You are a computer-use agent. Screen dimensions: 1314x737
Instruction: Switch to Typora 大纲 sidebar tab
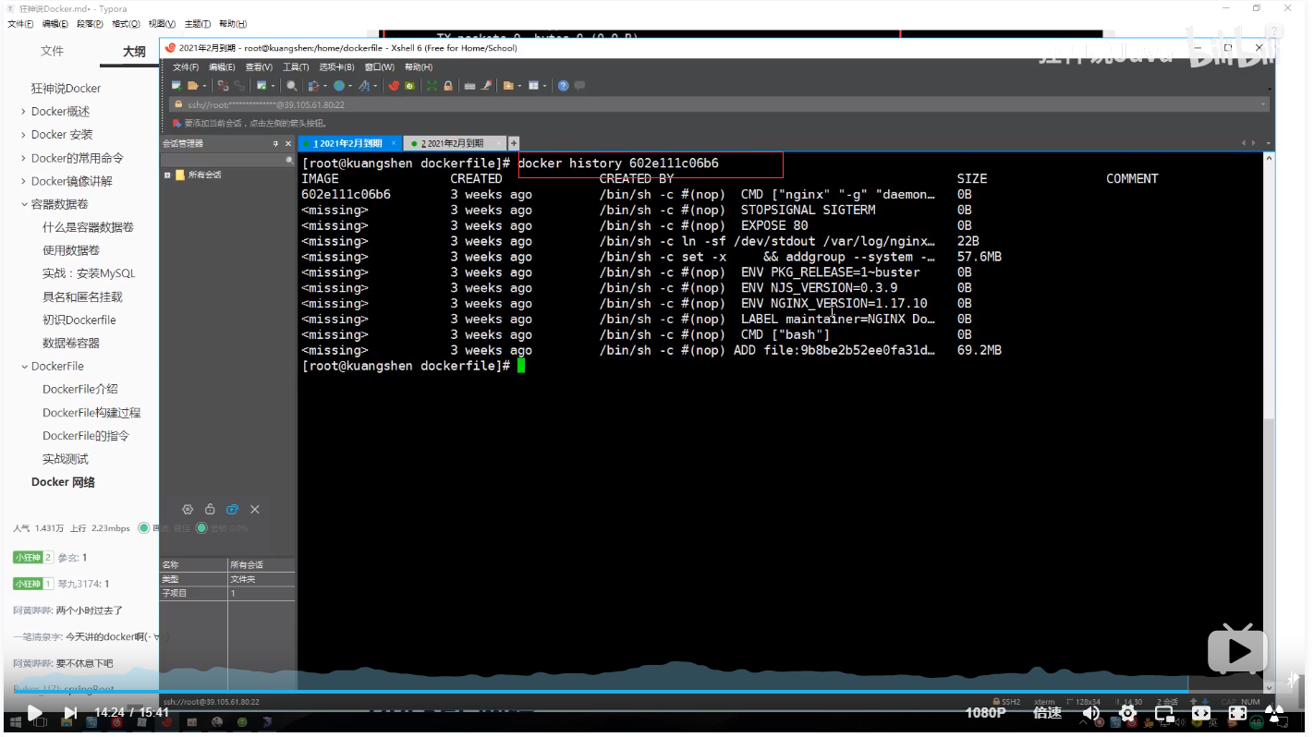[134, 52]
